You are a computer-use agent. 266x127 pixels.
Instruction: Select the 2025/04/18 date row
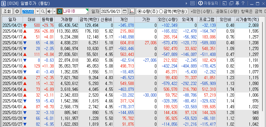coord(130,31)
